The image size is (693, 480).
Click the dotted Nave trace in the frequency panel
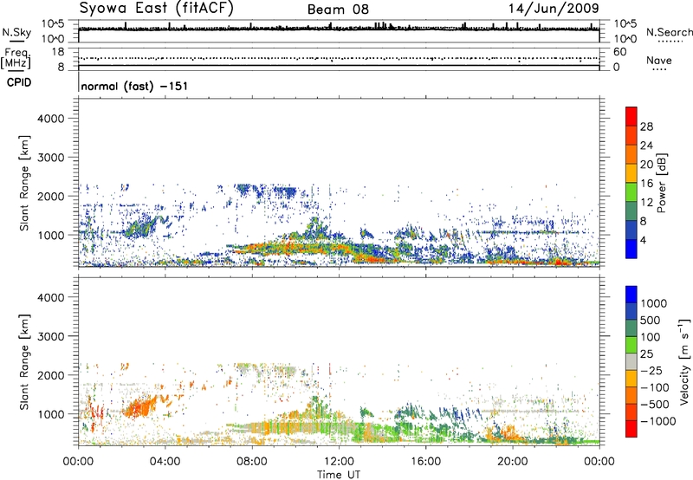pyautogui.click(x=339, y=58)
